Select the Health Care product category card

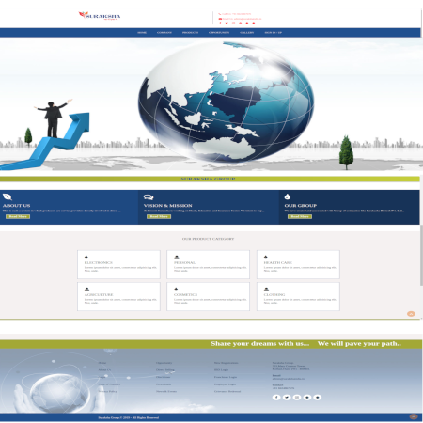pos(298,264)
